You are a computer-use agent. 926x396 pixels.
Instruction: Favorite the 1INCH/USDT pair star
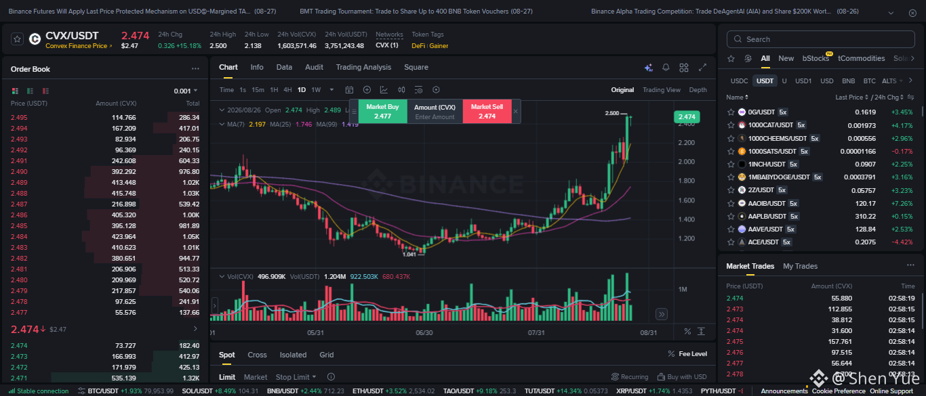pyautogui.click(x=731, y=164)
